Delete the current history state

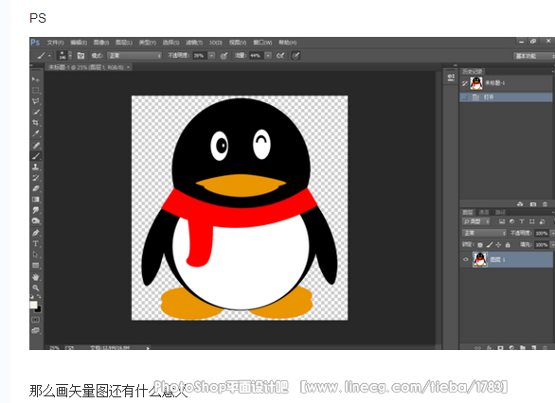[x=546, y=204]
